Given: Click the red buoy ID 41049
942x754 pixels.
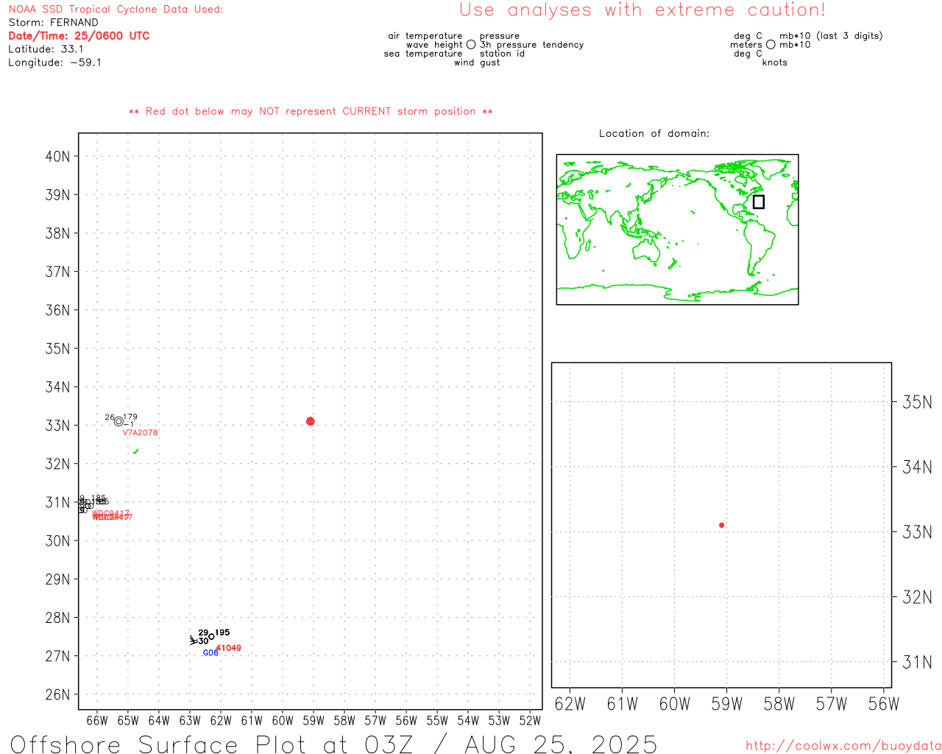Looking at the screenshot, I should (229, 648).
